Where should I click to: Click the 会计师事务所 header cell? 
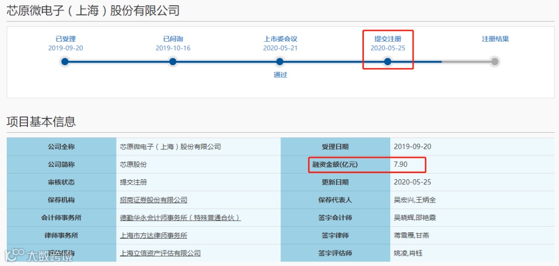click(x=61, y=217)
